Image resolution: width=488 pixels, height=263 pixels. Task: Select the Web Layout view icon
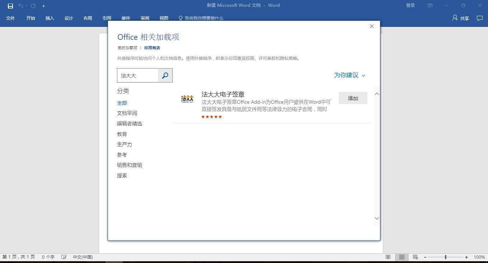point(415,257)
